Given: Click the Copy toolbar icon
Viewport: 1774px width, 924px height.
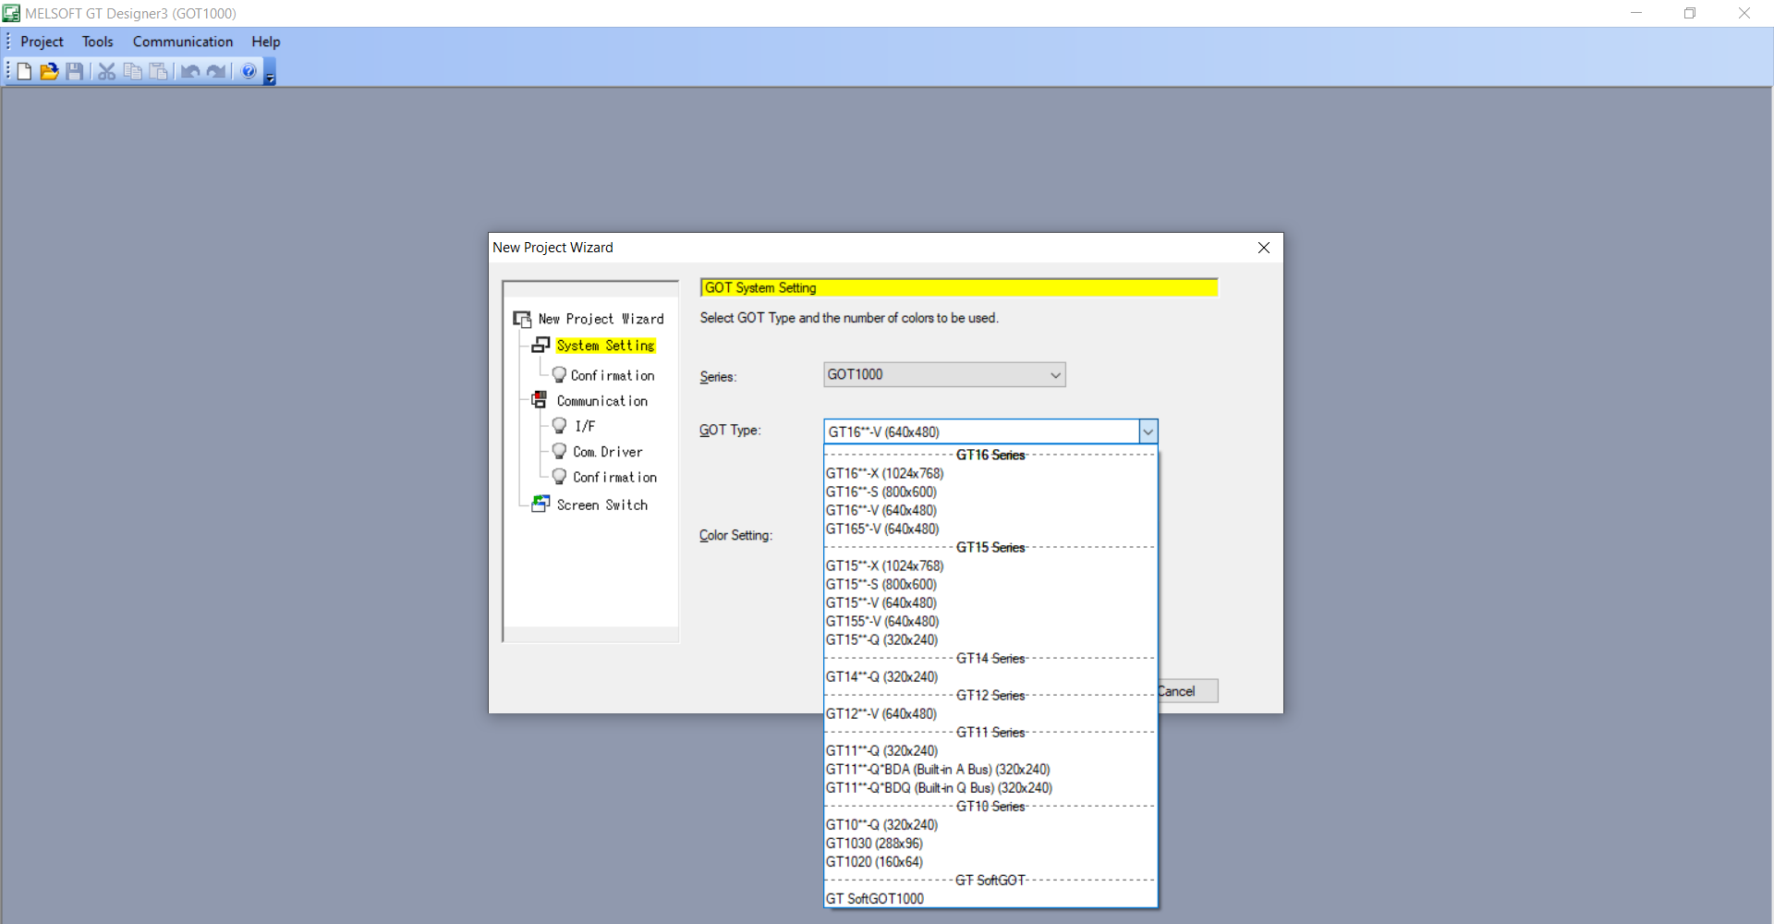Looking at the screenshot, I should [x=133, y=71].
